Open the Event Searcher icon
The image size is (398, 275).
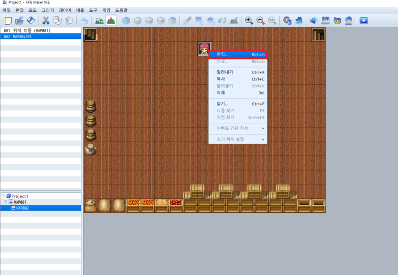pyautogui.click(x=325, y=20)
